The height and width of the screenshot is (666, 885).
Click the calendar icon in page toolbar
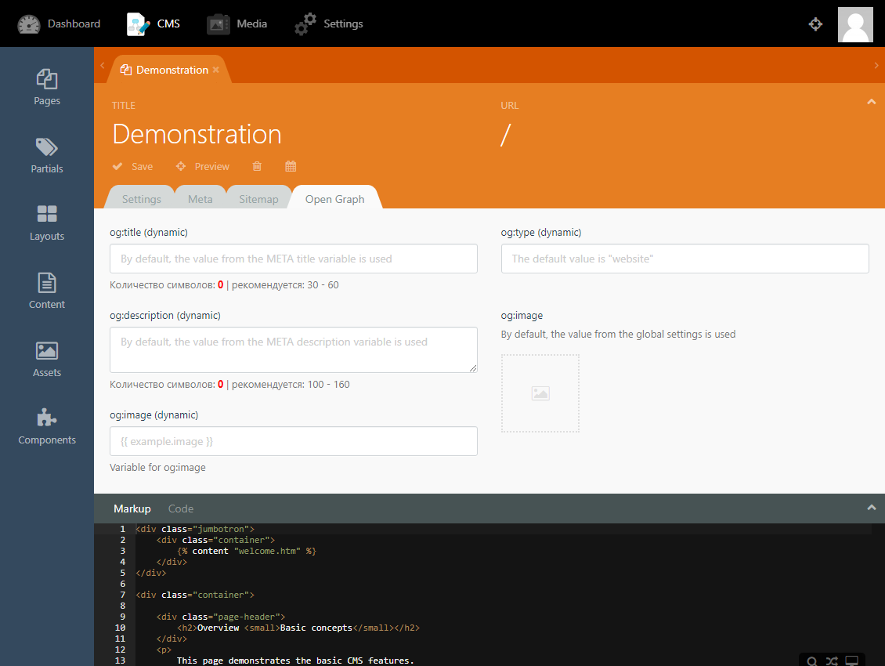(291, 166)
